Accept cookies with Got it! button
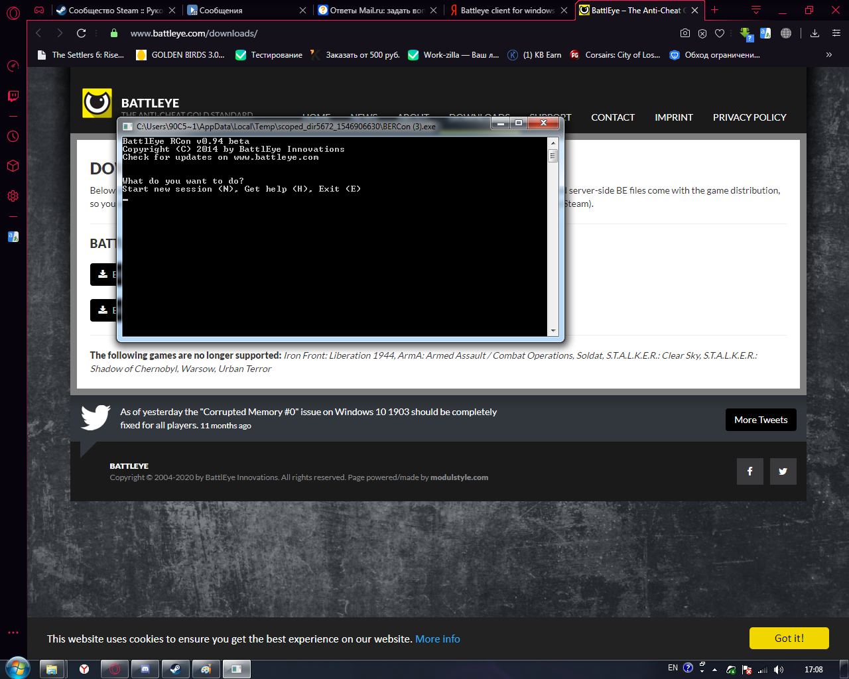Viewport: 849px width, 679px height. pyautogui.click(x=789, y=638)
